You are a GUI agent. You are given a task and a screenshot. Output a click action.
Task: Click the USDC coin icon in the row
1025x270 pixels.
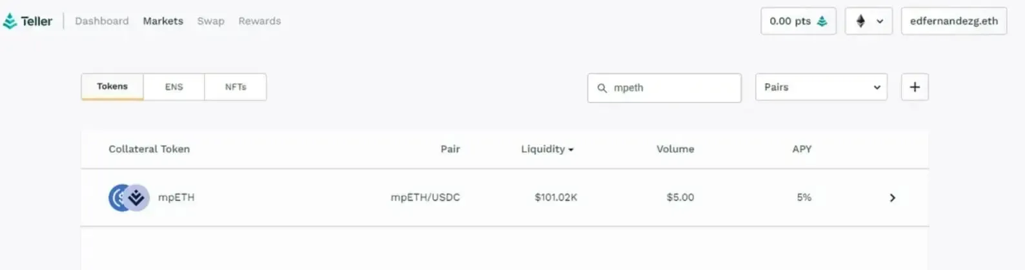(118, 198)
